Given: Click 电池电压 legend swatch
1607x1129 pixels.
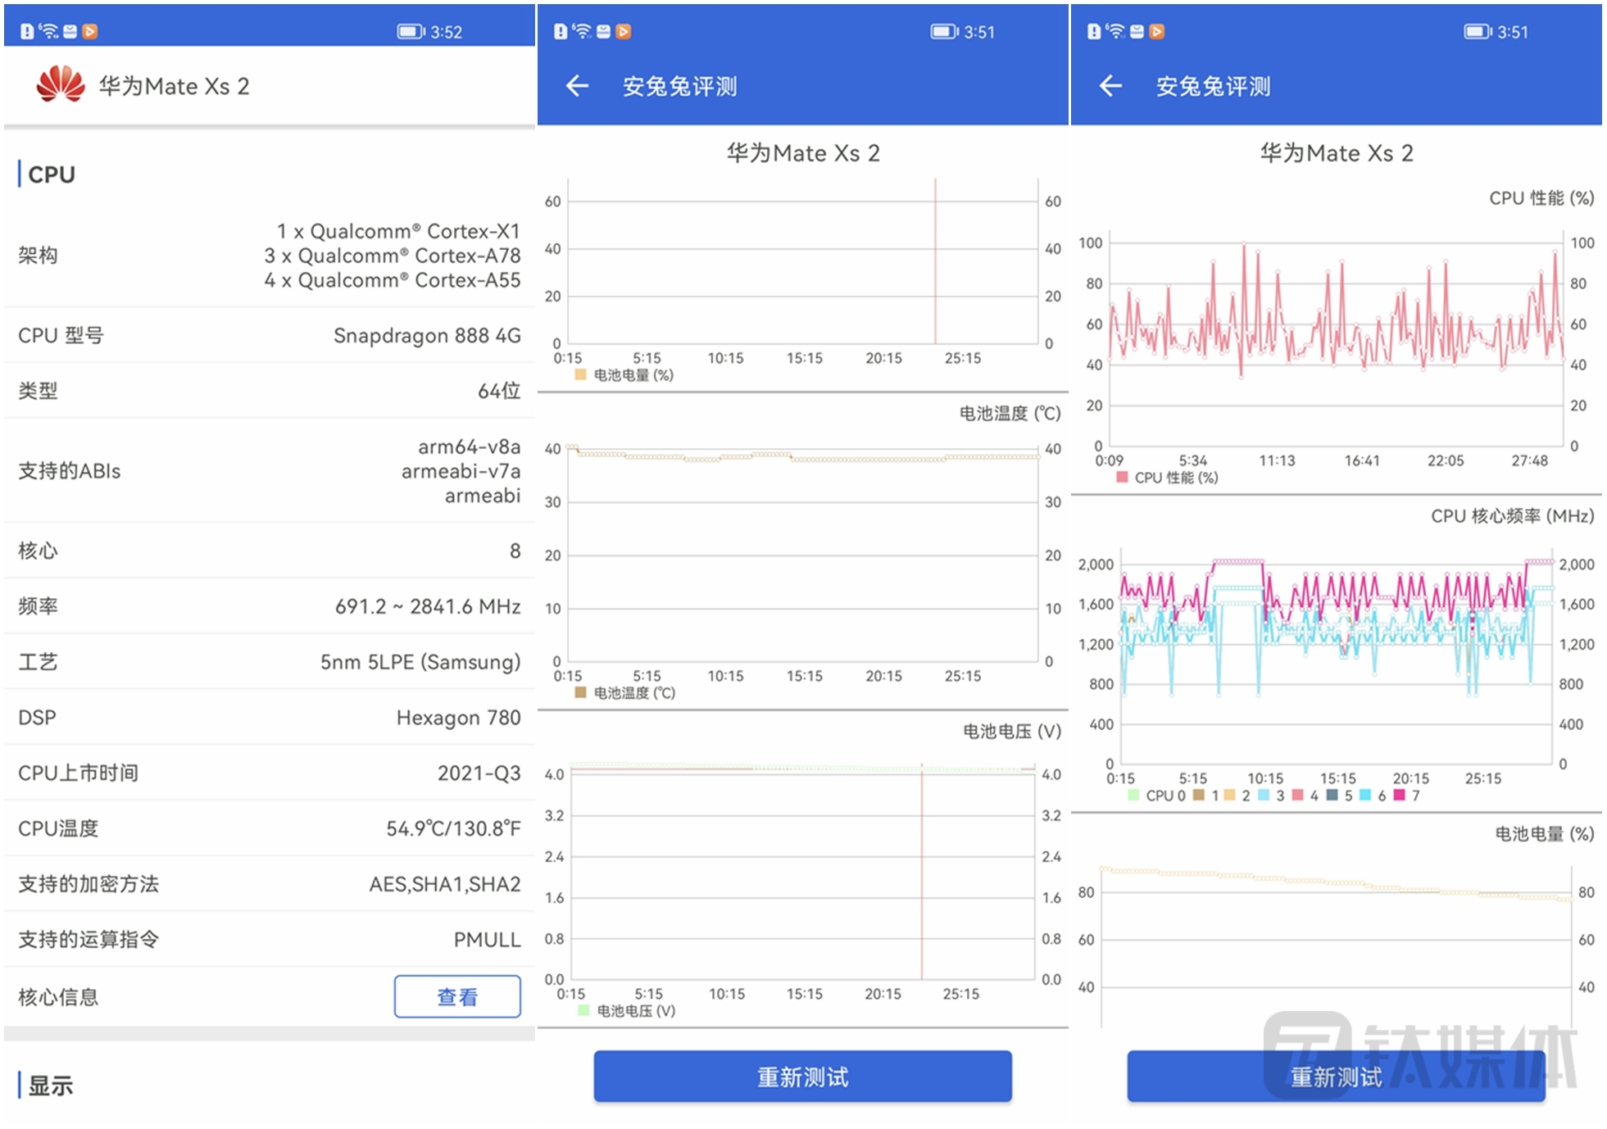Looking at the screenshot, I should click(583, 1010).
